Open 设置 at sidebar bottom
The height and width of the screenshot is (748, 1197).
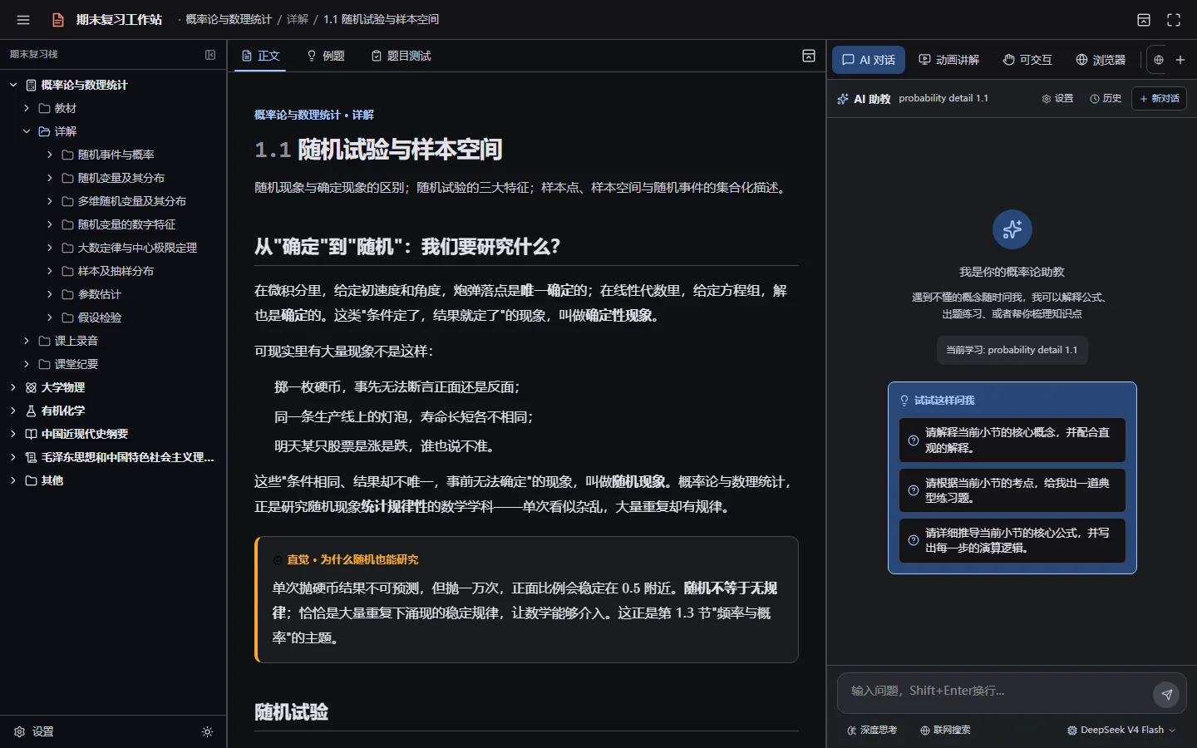pyautogui.click(x=34, y=731)
